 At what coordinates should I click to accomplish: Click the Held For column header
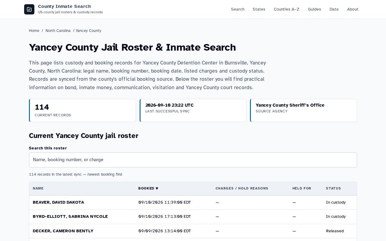(x=302, y=189)
